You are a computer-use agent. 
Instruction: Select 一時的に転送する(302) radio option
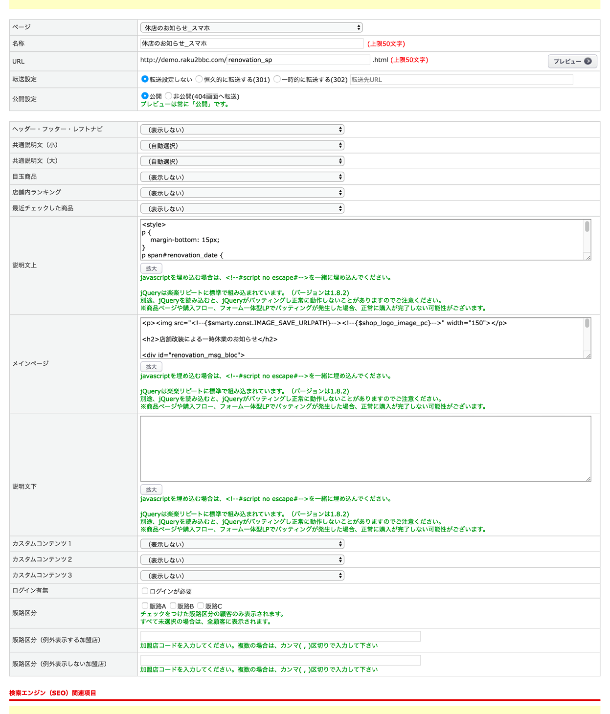(277, 79)
